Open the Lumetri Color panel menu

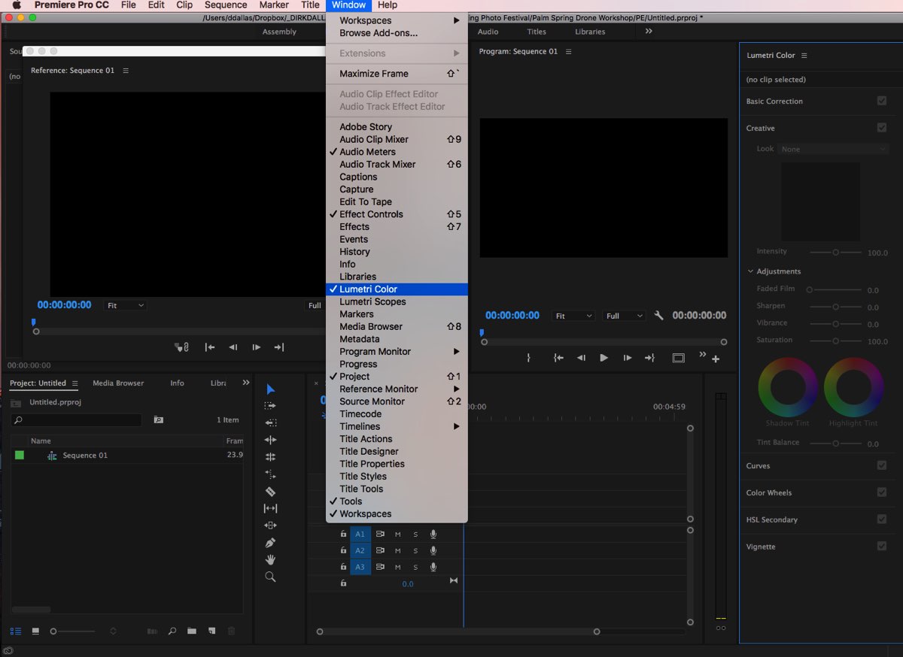click(x=804, y=56)
